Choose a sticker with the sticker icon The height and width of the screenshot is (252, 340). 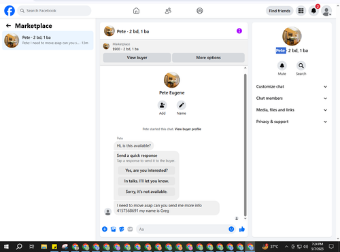(x=122, y=229)
